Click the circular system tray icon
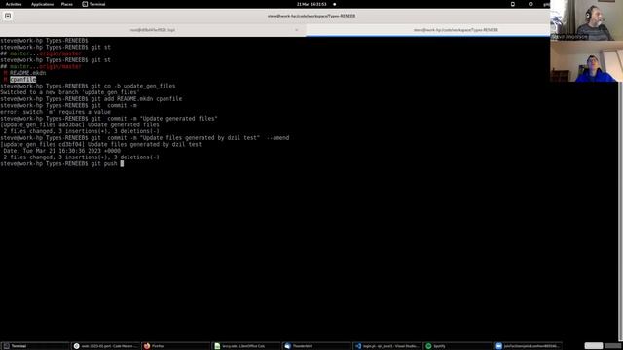 click(x=531, y=4)
